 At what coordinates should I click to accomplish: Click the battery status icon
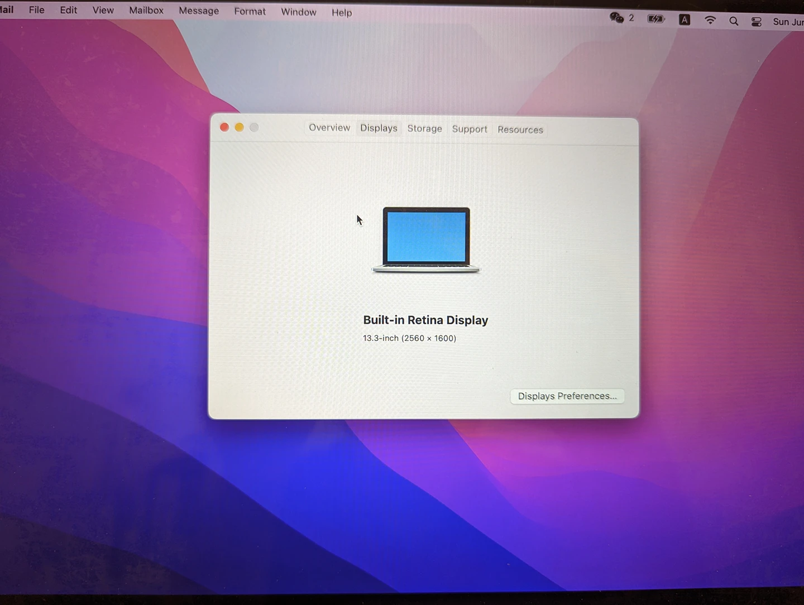tap(655, 19)
